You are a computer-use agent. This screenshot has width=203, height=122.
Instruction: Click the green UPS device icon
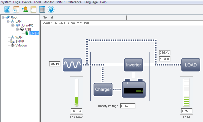pyautogui.click(x=27, y=33)
